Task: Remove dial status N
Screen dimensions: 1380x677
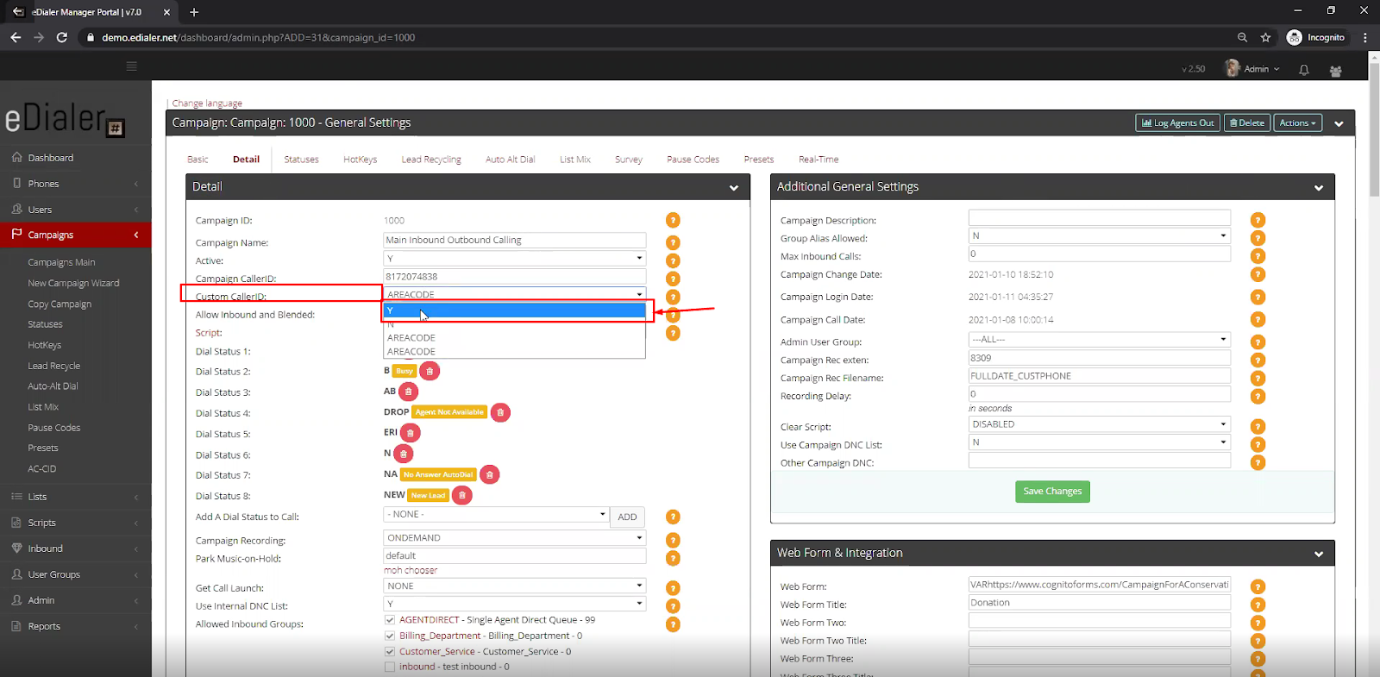Action: coord(403,454)
